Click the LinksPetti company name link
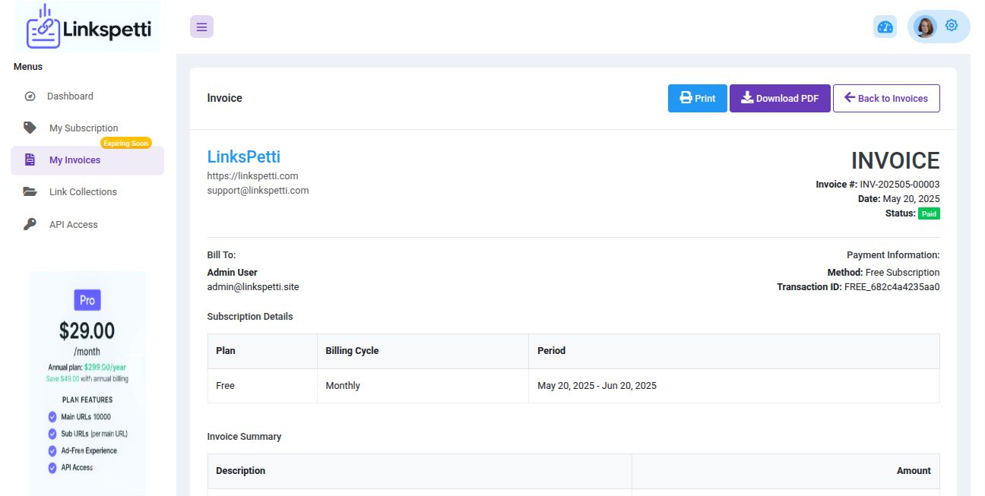This screenshot has width=985, height=496. pos(243,157)
